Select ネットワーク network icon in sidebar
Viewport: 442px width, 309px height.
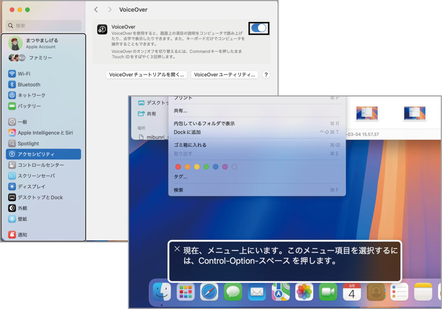12,95
